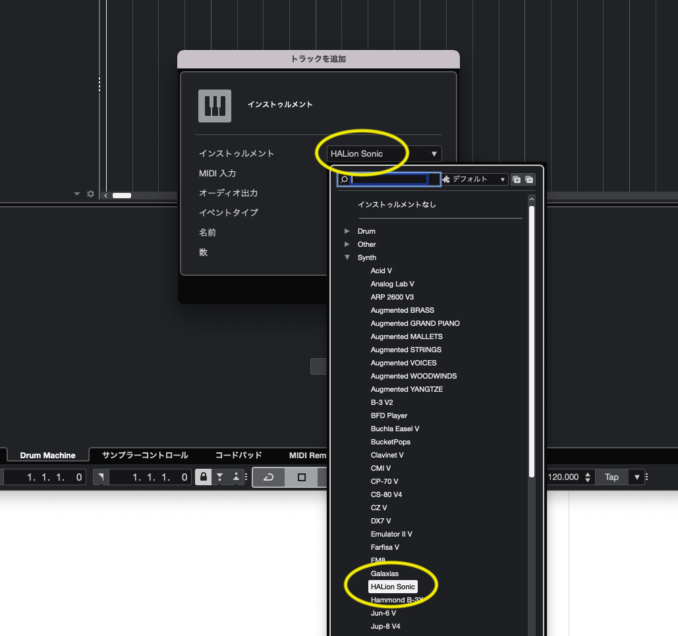678x636 pixels.
Task: Select Augmented VOICES
Action: [403, 363]
